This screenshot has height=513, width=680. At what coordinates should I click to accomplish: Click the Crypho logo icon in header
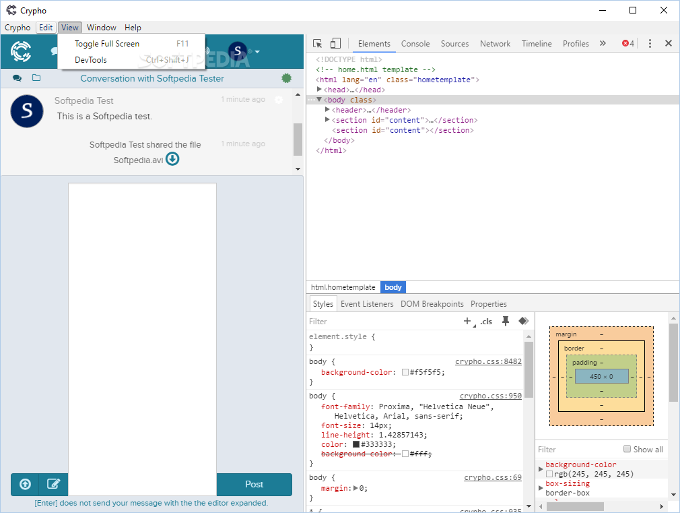pyautogui.click(x=21, y=52)
